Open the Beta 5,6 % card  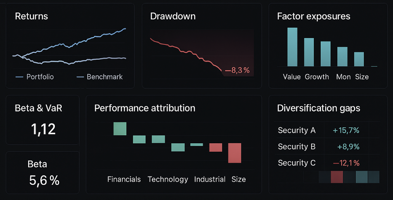tap(43, 172)
